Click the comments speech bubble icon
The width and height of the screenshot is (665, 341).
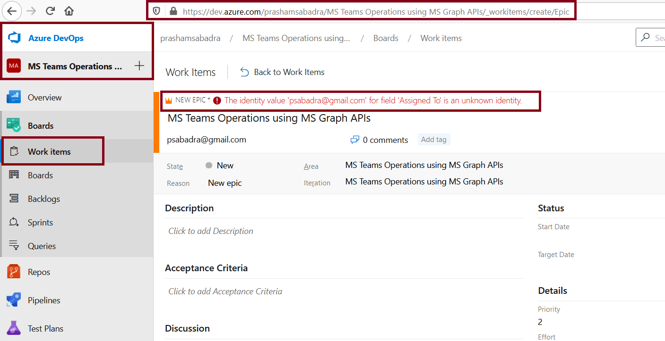354,140
